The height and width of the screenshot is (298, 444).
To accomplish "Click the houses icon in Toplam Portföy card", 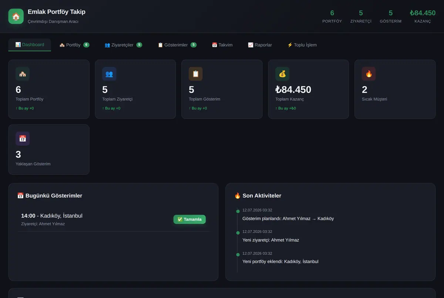I will pyautogui.click(x=23, y=74).
